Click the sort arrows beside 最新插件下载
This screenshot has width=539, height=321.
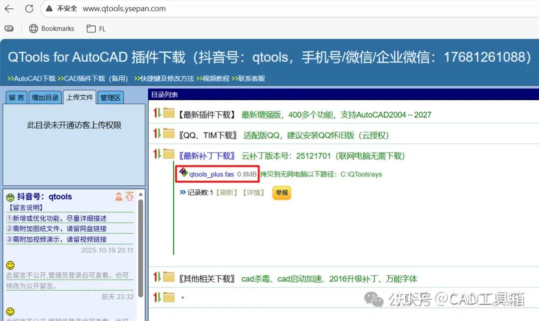pyautogui.click(x=157, y=113)
